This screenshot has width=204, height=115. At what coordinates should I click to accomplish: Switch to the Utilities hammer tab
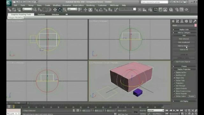(195, 21)
